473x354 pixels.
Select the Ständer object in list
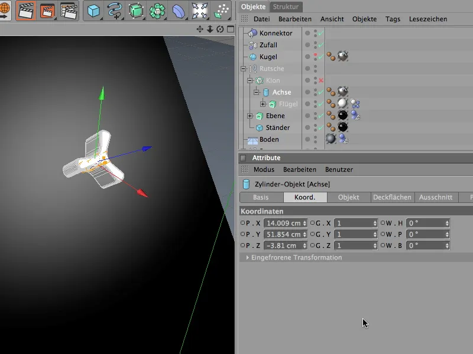point(277,127)
